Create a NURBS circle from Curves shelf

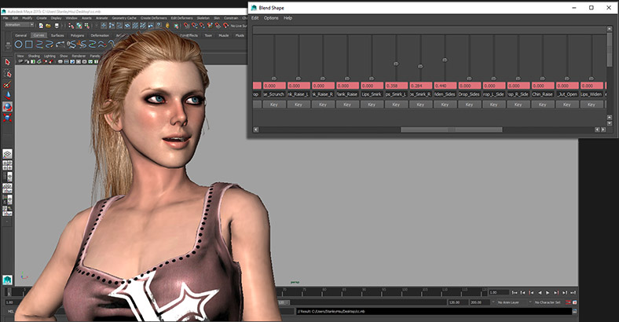pyautogui.click(x=19, y=45)
